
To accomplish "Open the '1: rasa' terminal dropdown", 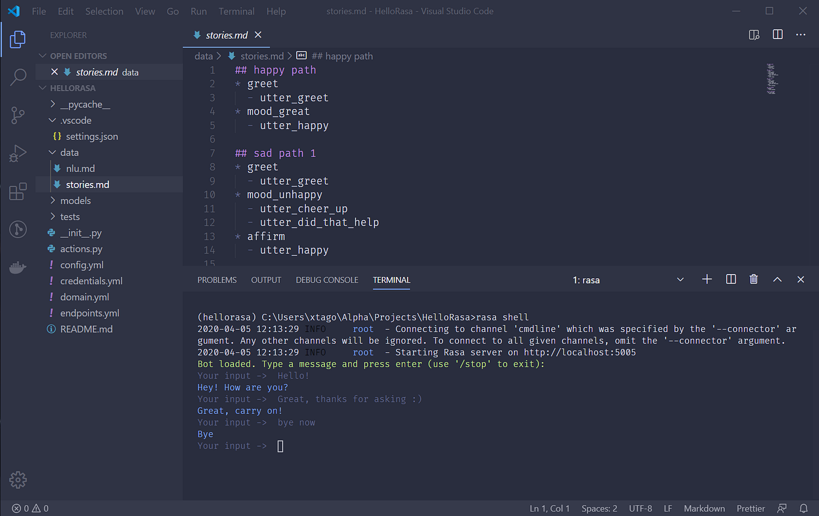I will pyautogui.click(x=680, y=279).
